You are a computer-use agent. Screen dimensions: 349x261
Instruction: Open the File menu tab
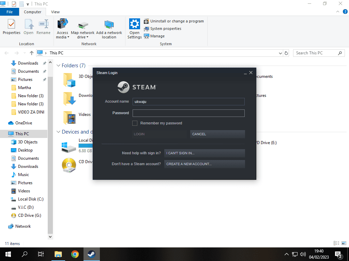(x=10, y=12)
